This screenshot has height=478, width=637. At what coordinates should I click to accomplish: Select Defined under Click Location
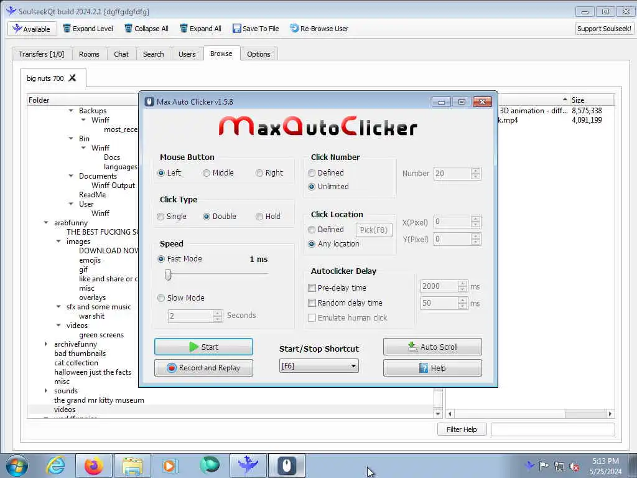(312, 230)
